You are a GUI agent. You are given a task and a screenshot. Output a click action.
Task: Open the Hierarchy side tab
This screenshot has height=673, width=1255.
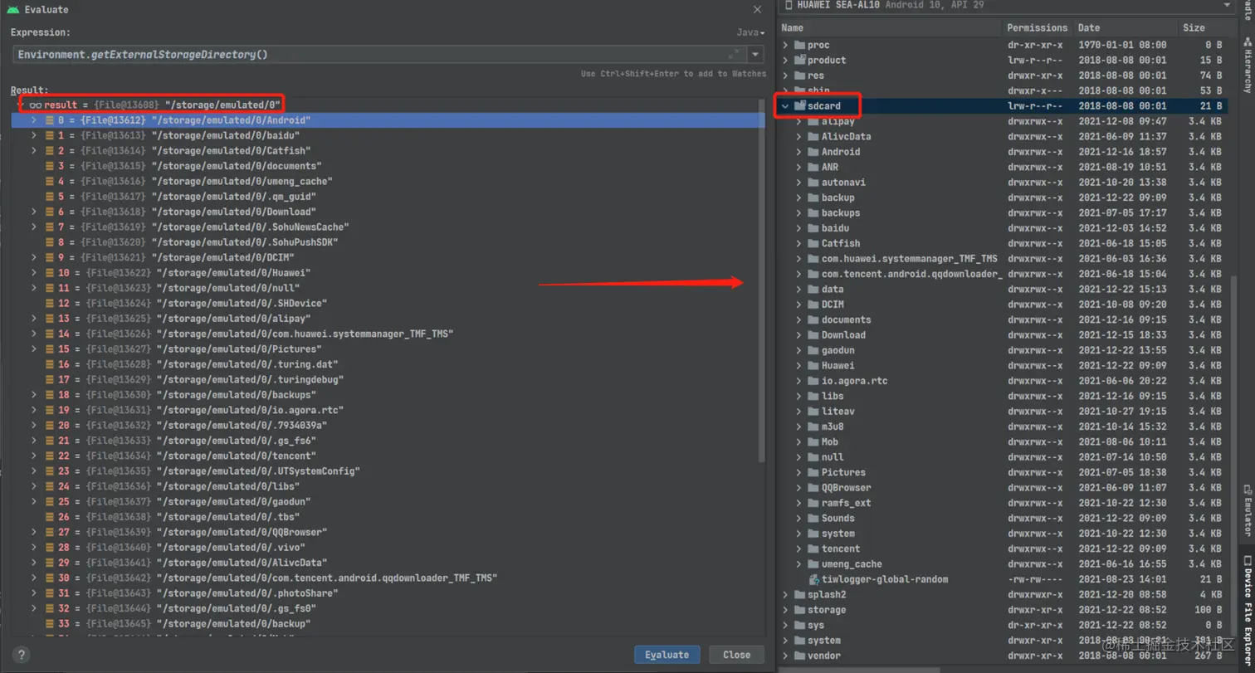1247,65
